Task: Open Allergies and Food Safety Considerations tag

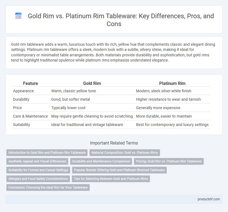Action: click(38, 179)
